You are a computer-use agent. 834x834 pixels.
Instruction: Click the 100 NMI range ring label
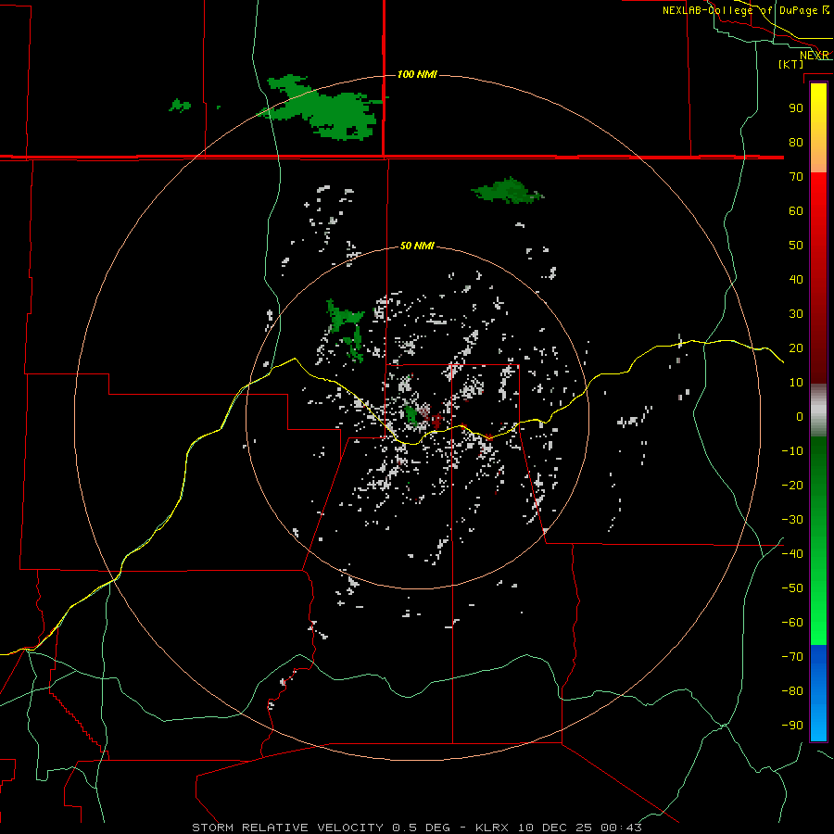[x=417, y=74]
